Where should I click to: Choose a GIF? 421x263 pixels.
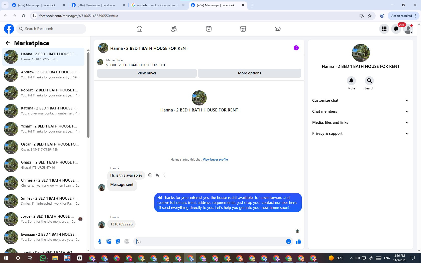point(127,241)
